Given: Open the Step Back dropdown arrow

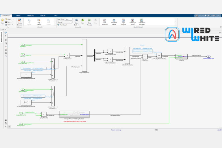Looking at the screenshot, I should 78,25.
